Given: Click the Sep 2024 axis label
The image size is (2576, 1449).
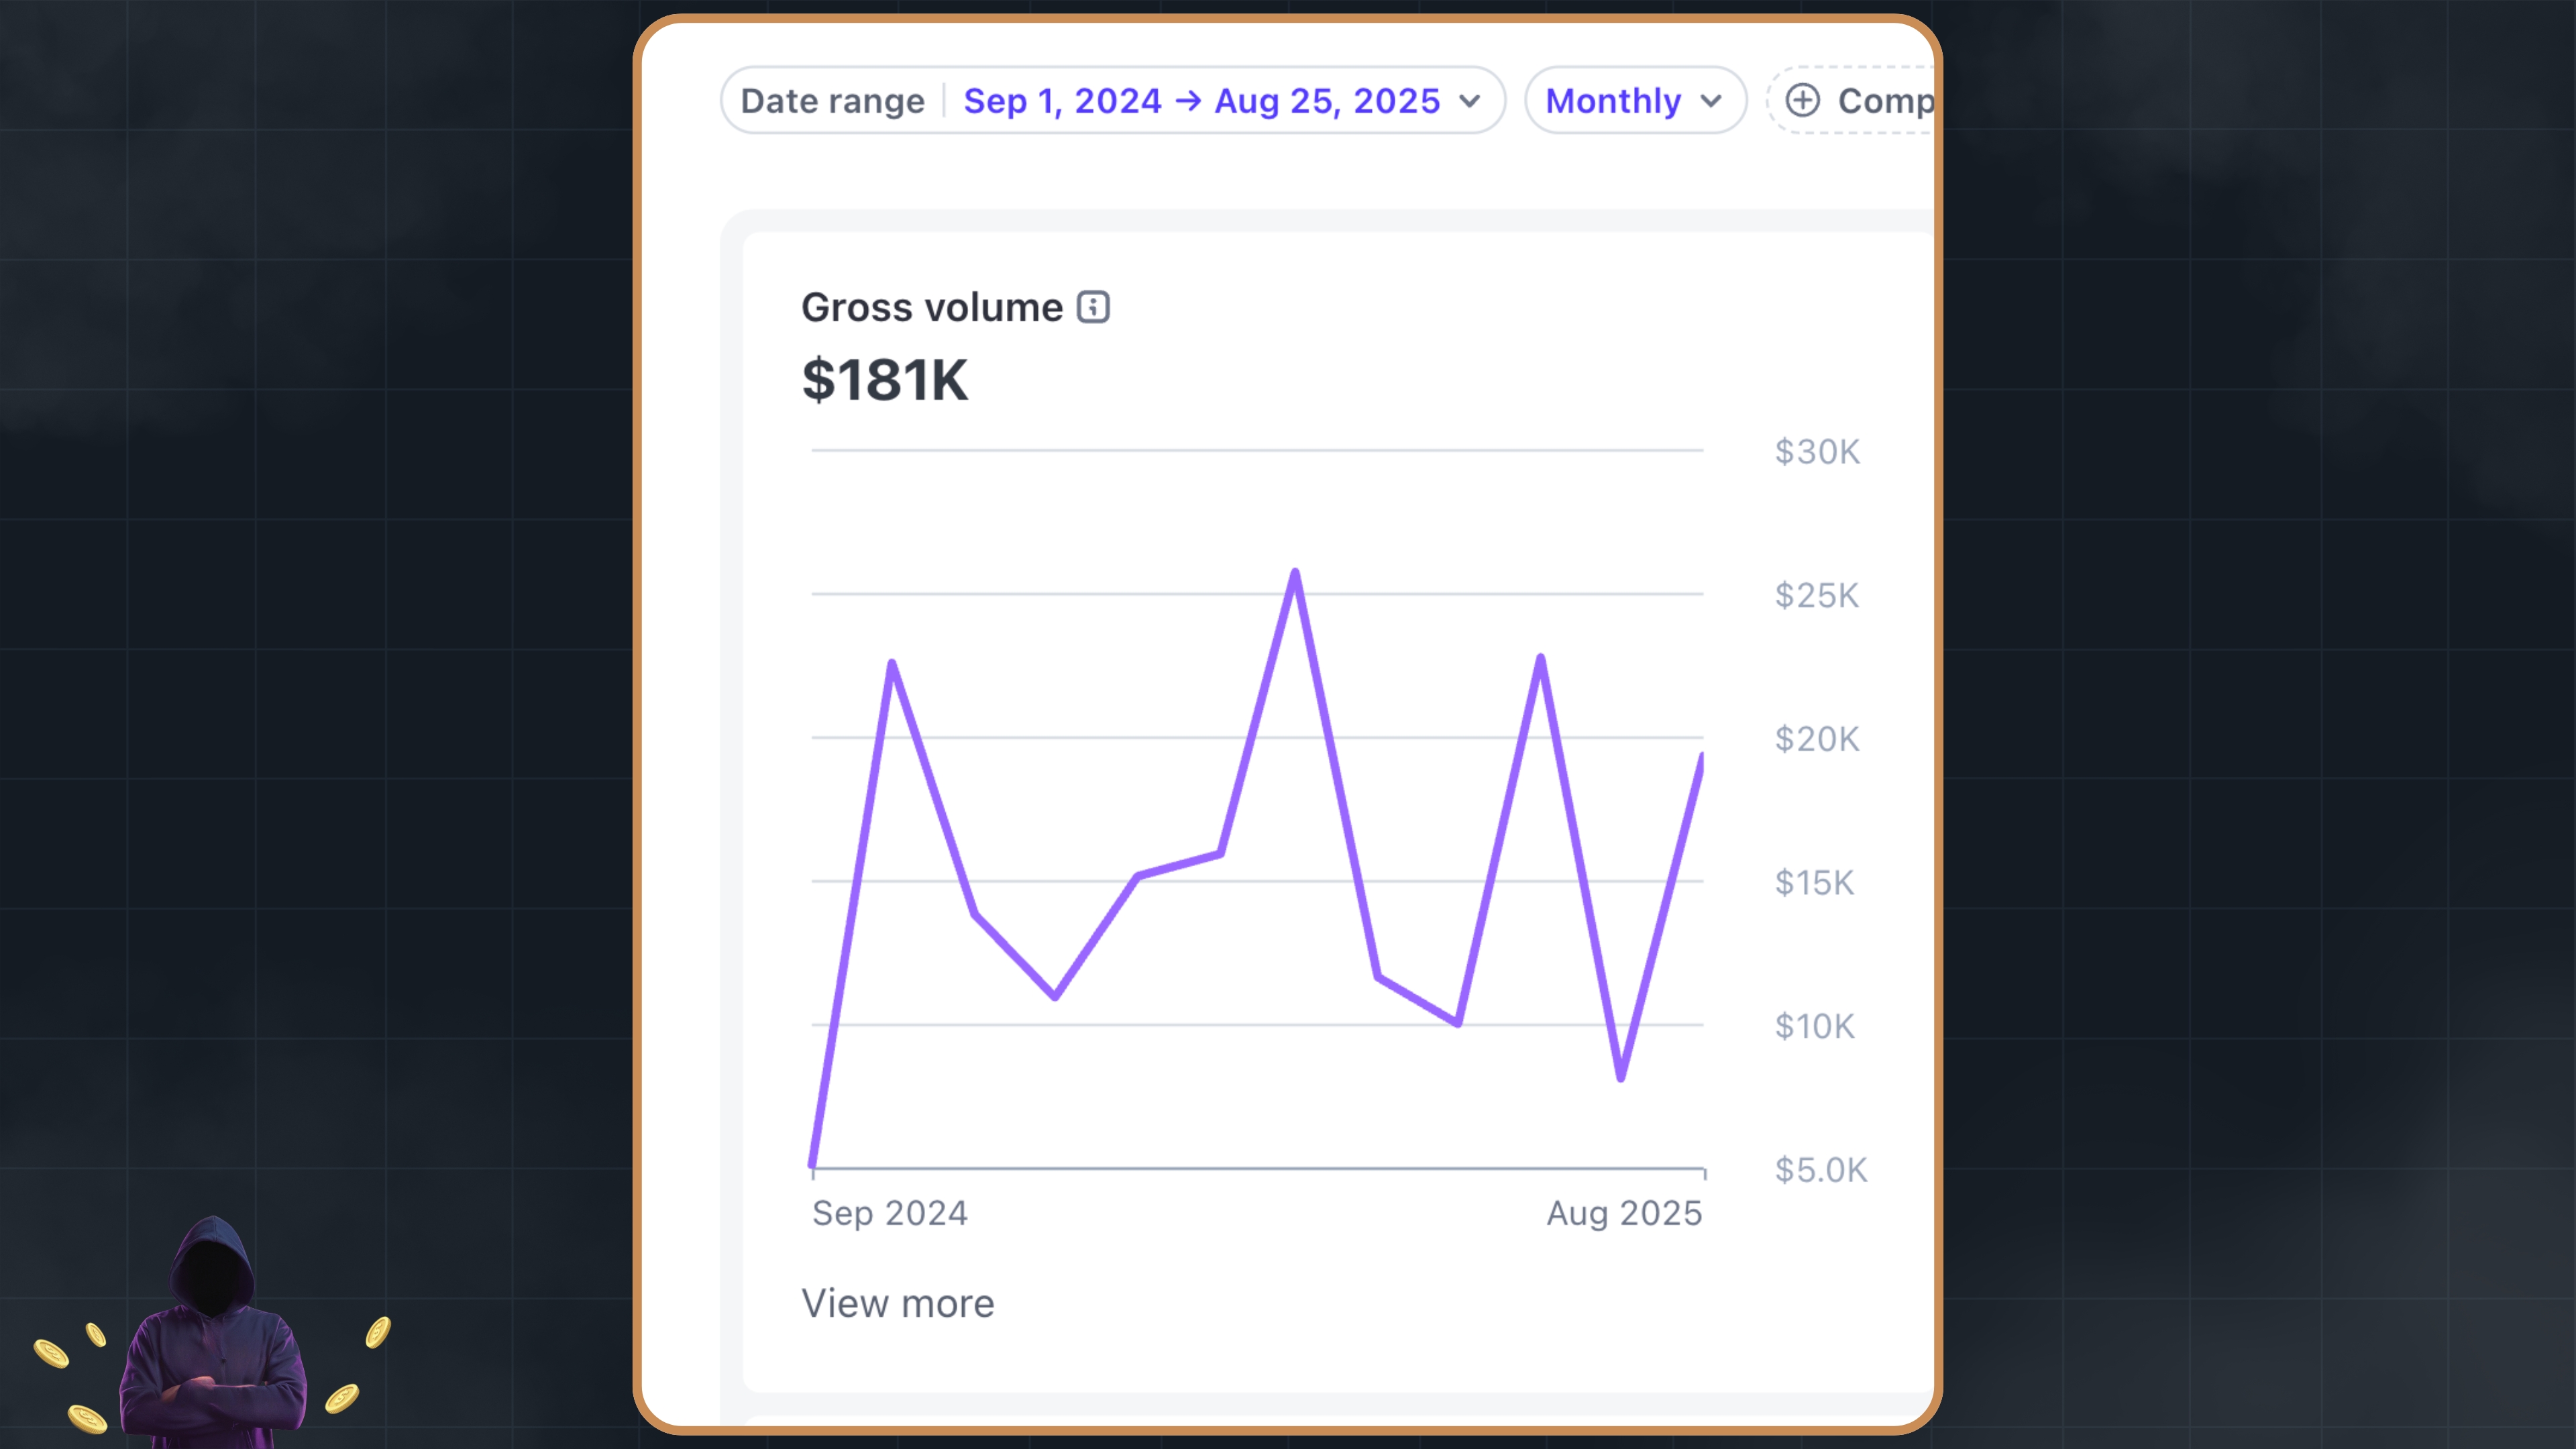Looking at the screenshot, I should 889,1213.
